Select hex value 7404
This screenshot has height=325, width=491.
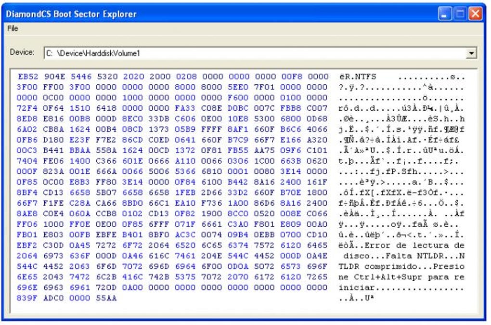[27, 161]
